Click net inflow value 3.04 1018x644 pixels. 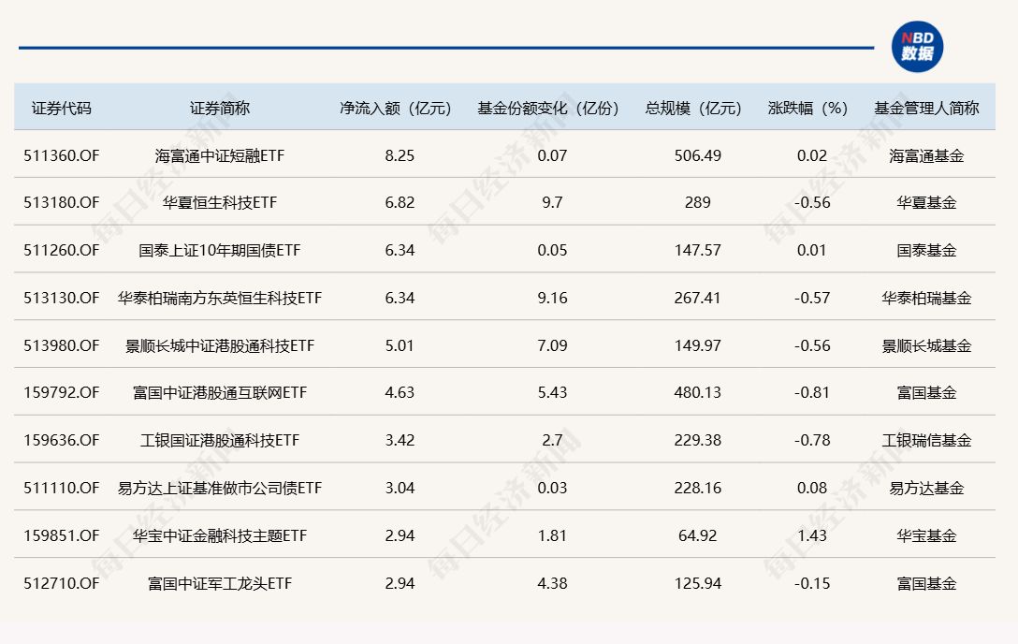coord(400,488)
